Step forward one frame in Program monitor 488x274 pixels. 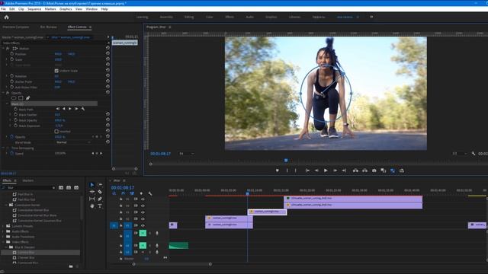coord(335,170)
